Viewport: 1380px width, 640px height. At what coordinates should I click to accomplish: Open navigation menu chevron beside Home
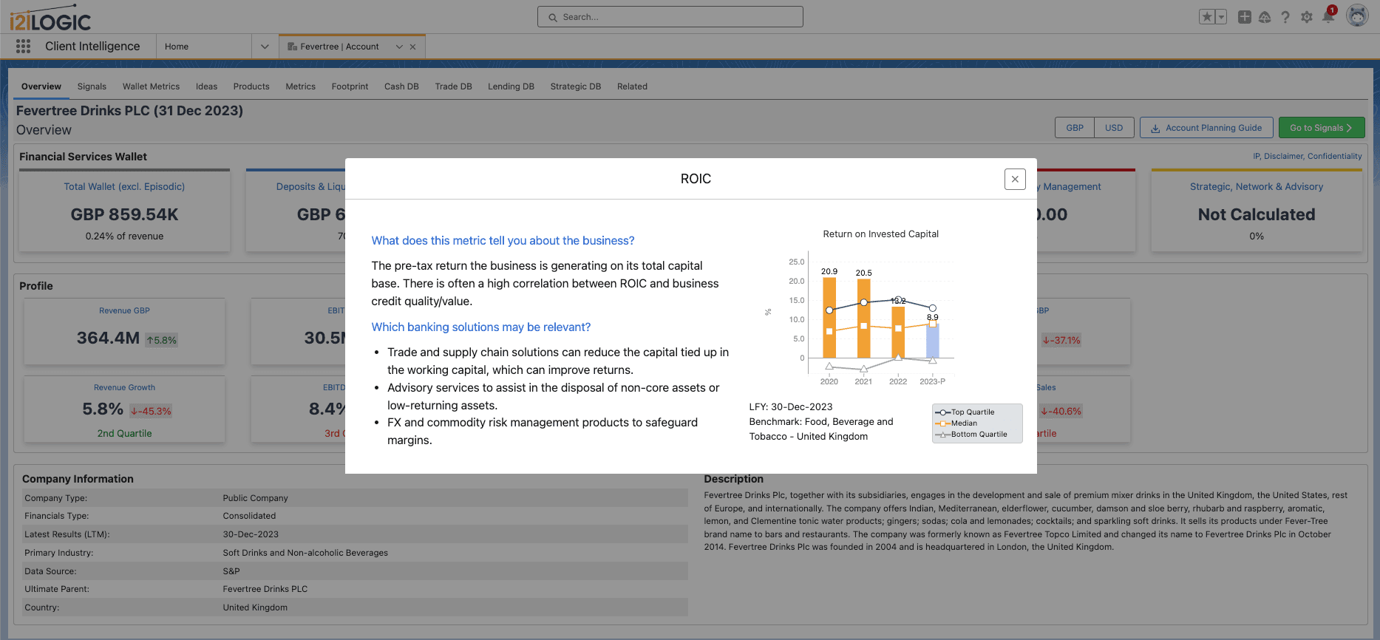265,47
